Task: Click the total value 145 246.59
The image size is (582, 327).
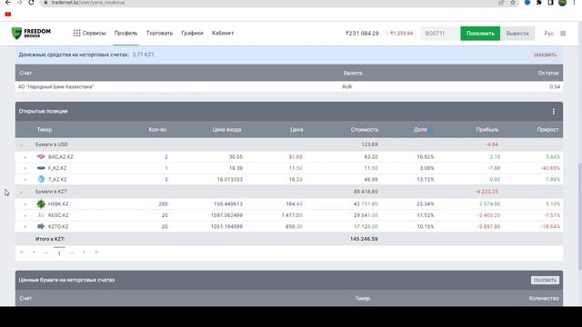Action: pos(364,239)
